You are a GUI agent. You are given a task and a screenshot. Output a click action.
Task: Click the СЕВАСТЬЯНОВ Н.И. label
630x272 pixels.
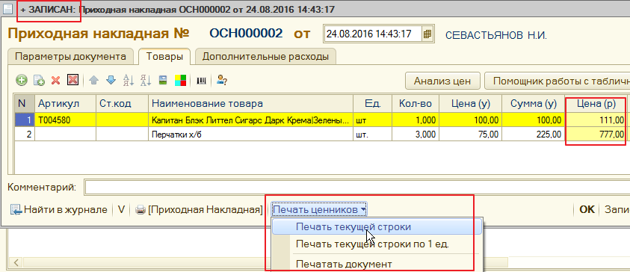496,35
